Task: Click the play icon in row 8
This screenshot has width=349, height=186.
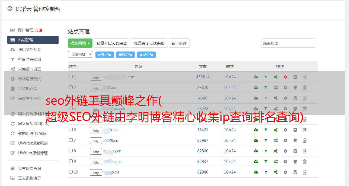Action: (285, 151)
